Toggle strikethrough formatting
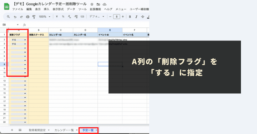257x134 pixels. point(142,16)
